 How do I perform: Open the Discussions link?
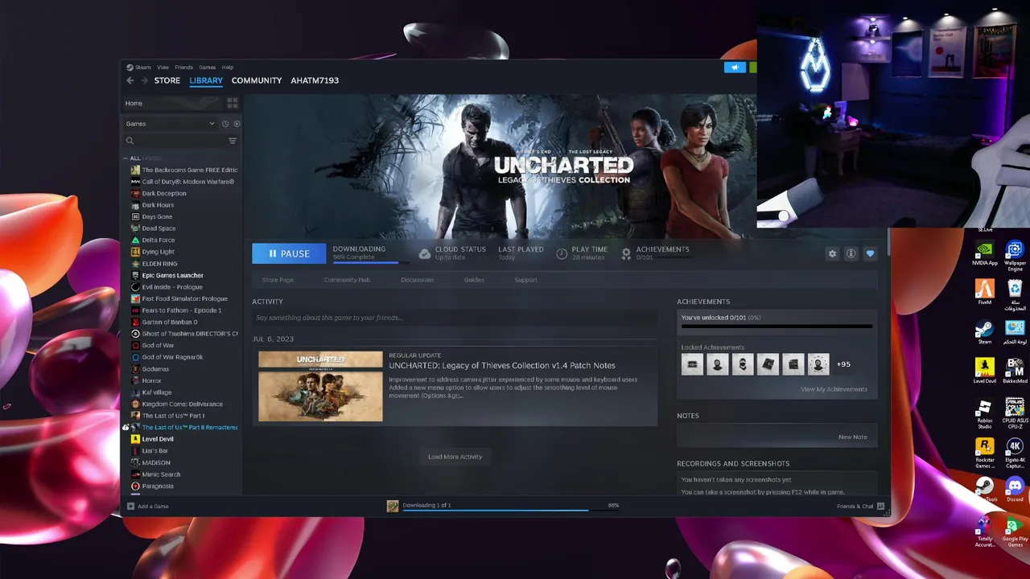pos(417,280)
